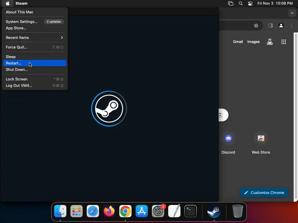Select Sleep in Apple menu
The image size is (298, 223).
[35, 57]
